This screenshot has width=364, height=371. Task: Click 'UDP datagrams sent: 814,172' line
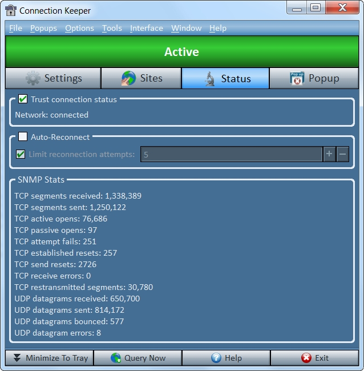coord(69,310)
